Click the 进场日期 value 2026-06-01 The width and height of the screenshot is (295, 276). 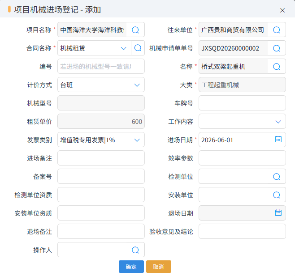pos(217,140)
